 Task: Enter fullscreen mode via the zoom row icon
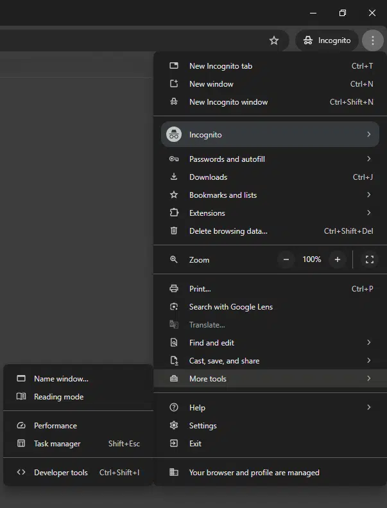(x=369, y=259)
